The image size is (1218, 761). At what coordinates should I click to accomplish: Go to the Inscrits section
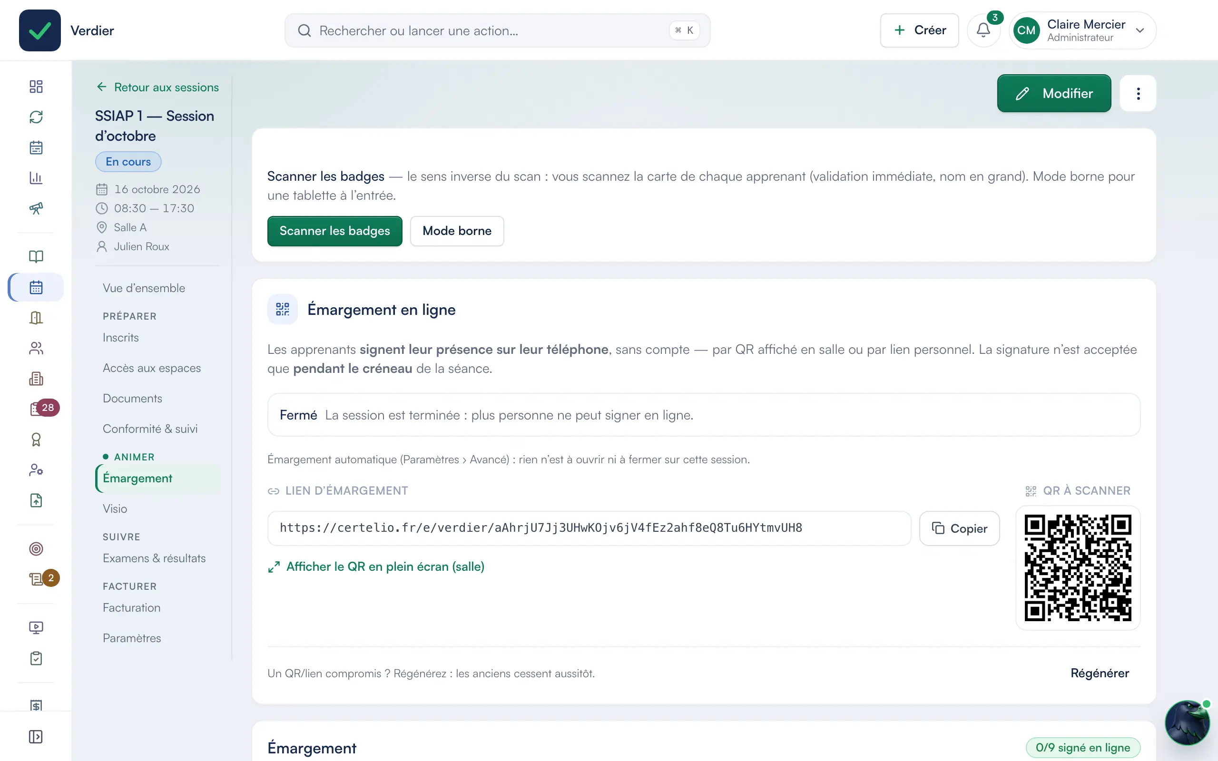coord(121,338)
